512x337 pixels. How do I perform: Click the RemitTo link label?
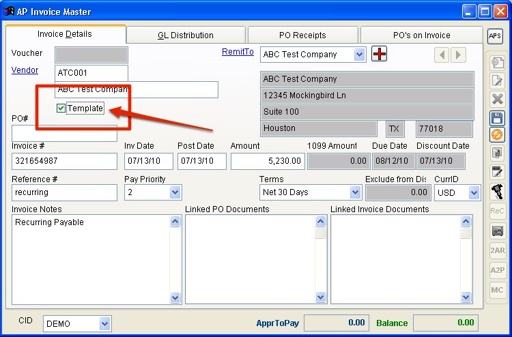click(x=238, y=52)
